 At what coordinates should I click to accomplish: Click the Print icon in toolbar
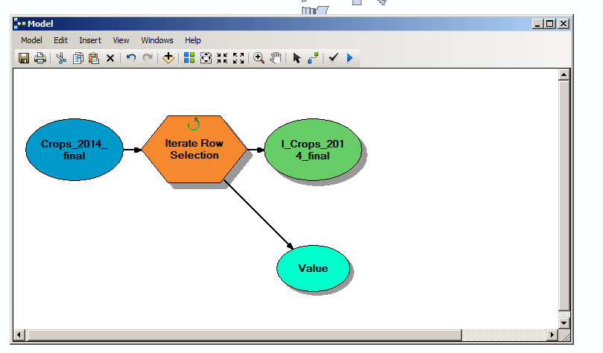[40, 58]
